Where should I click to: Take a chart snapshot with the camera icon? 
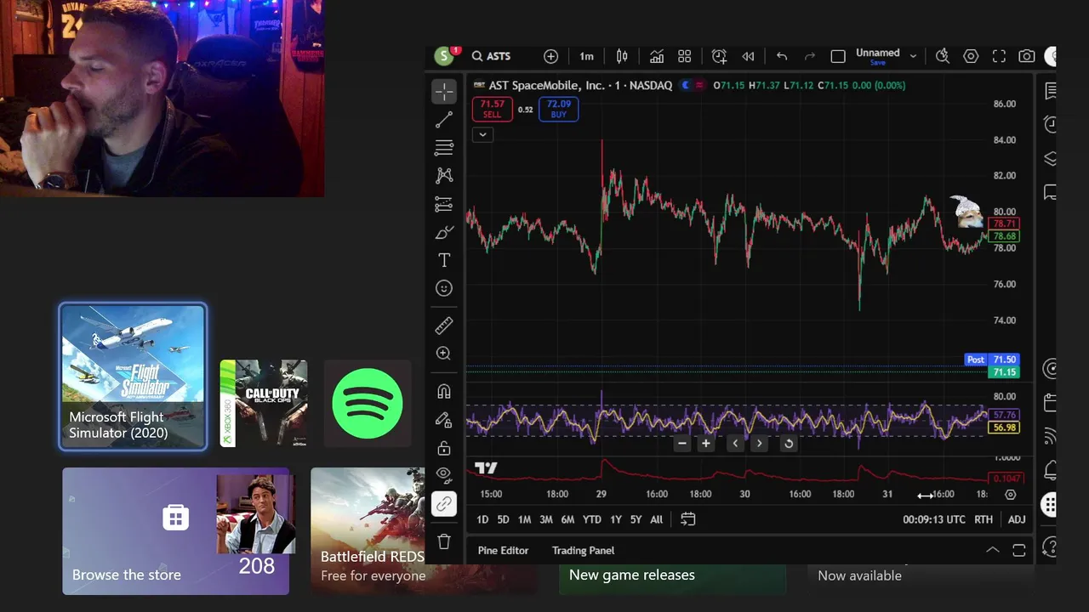[x=1027, y=56]
